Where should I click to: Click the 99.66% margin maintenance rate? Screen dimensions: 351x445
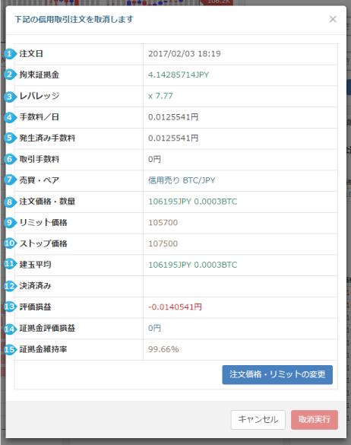[x=163, y=349]
